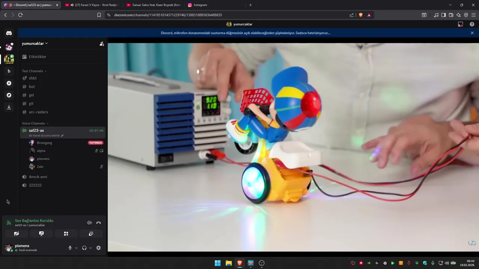Disconnect from voice with hang-up icon

(x=98, y=223)
